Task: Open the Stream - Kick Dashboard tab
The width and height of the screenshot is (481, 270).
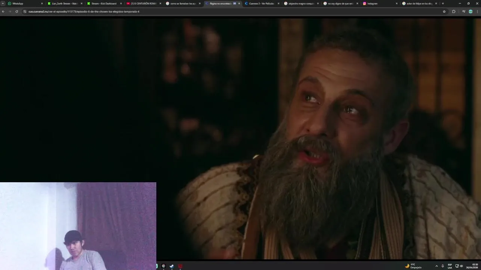Action: pos(104,3)
